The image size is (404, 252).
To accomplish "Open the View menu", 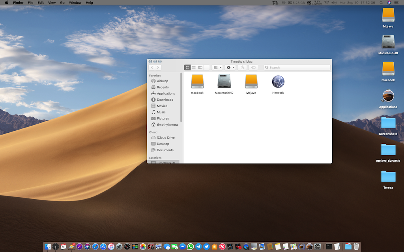I will pyautogui.click(x=52, y=3).
